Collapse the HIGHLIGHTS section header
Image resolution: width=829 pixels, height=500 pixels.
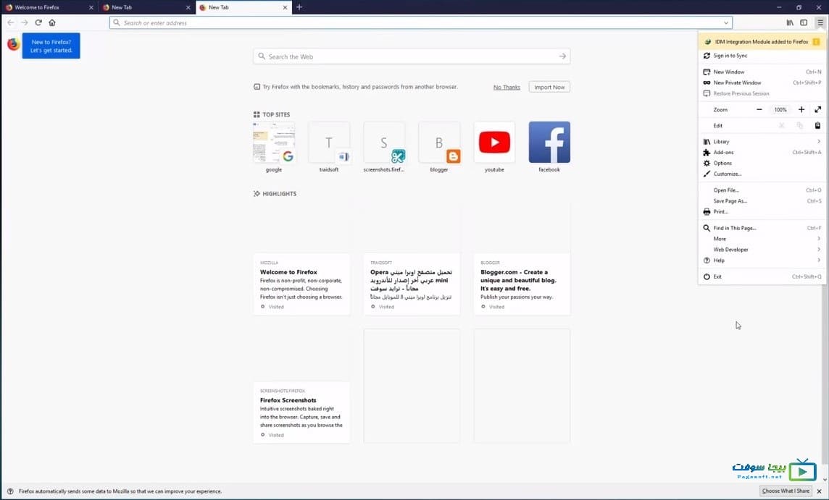coord(275,194)
